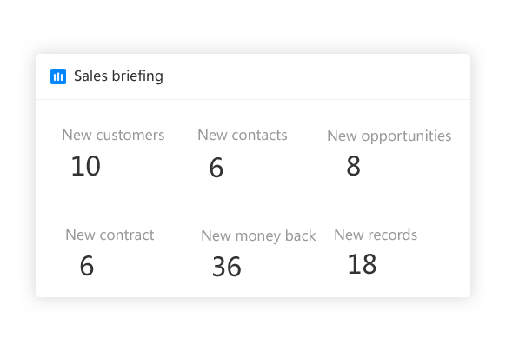Screen dimensions: 506x351
Task: Open the New money back statistic tile
Action: point(258,253)
